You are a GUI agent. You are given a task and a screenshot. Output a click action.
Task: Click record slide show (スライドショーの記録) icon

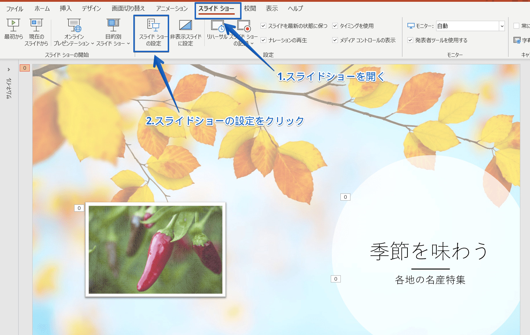(x=244, y=26)
